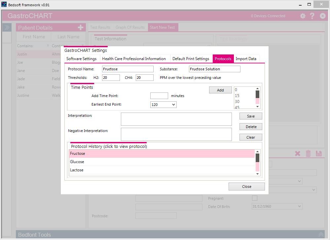Select Glucose in protocol history
The width and height of the screenshot is (330, 240).
[162, 162]
